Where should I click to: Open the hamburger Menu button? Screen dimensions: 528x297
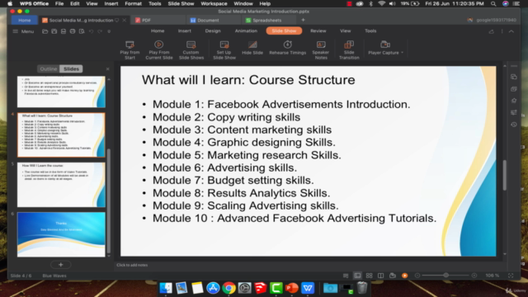pyautogui.click(x=24, y=31)
